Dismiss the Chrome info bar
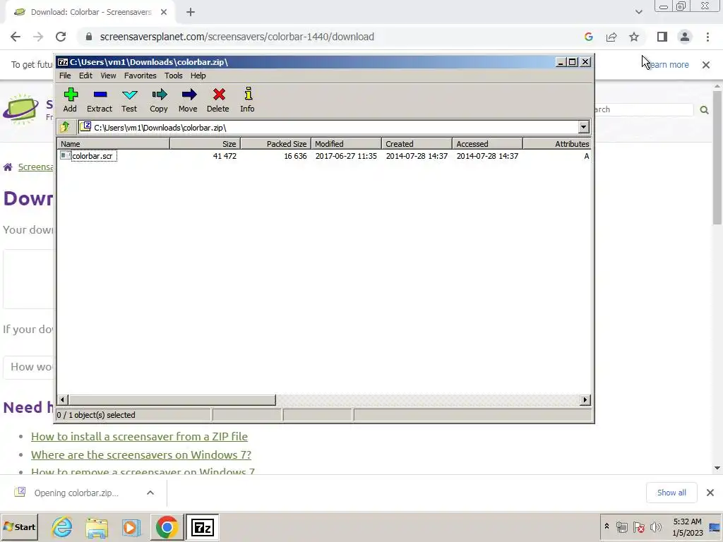This screenshot has width=723, height=542. click(x=706, y=65)
